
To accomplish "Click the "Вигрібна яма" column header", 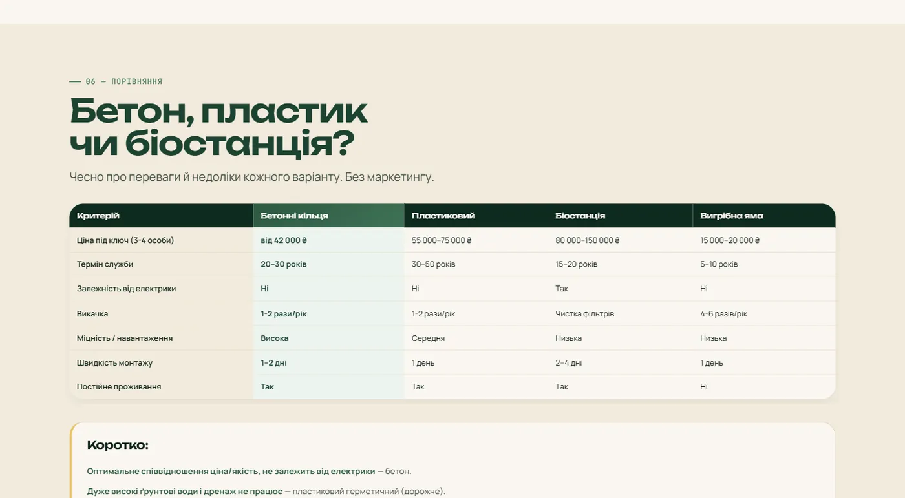I will point(731,216).
